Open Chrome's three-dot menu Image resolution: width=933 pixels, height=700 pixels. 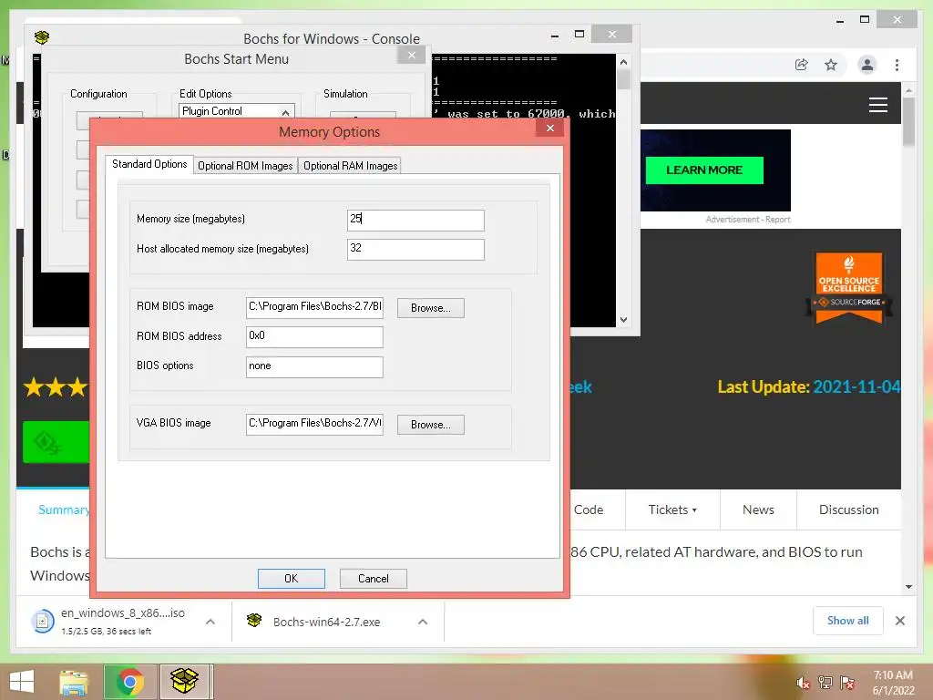click(x=897, y=65)
